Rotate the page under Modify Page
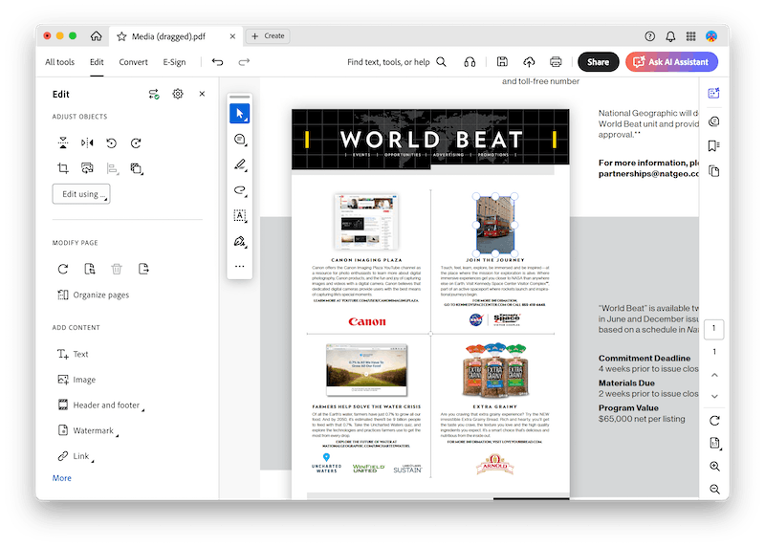The height and width of the screenshot is (547, 765). [x=63, y=269]
